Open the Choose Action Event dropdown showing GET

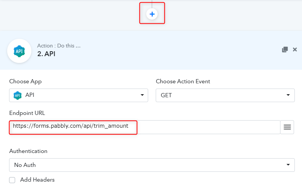pyautogui.click(x=225, y=95)
